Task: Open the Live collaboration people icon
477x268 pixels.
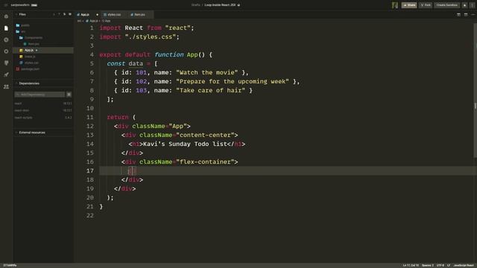Action: [x=6, y=86]
